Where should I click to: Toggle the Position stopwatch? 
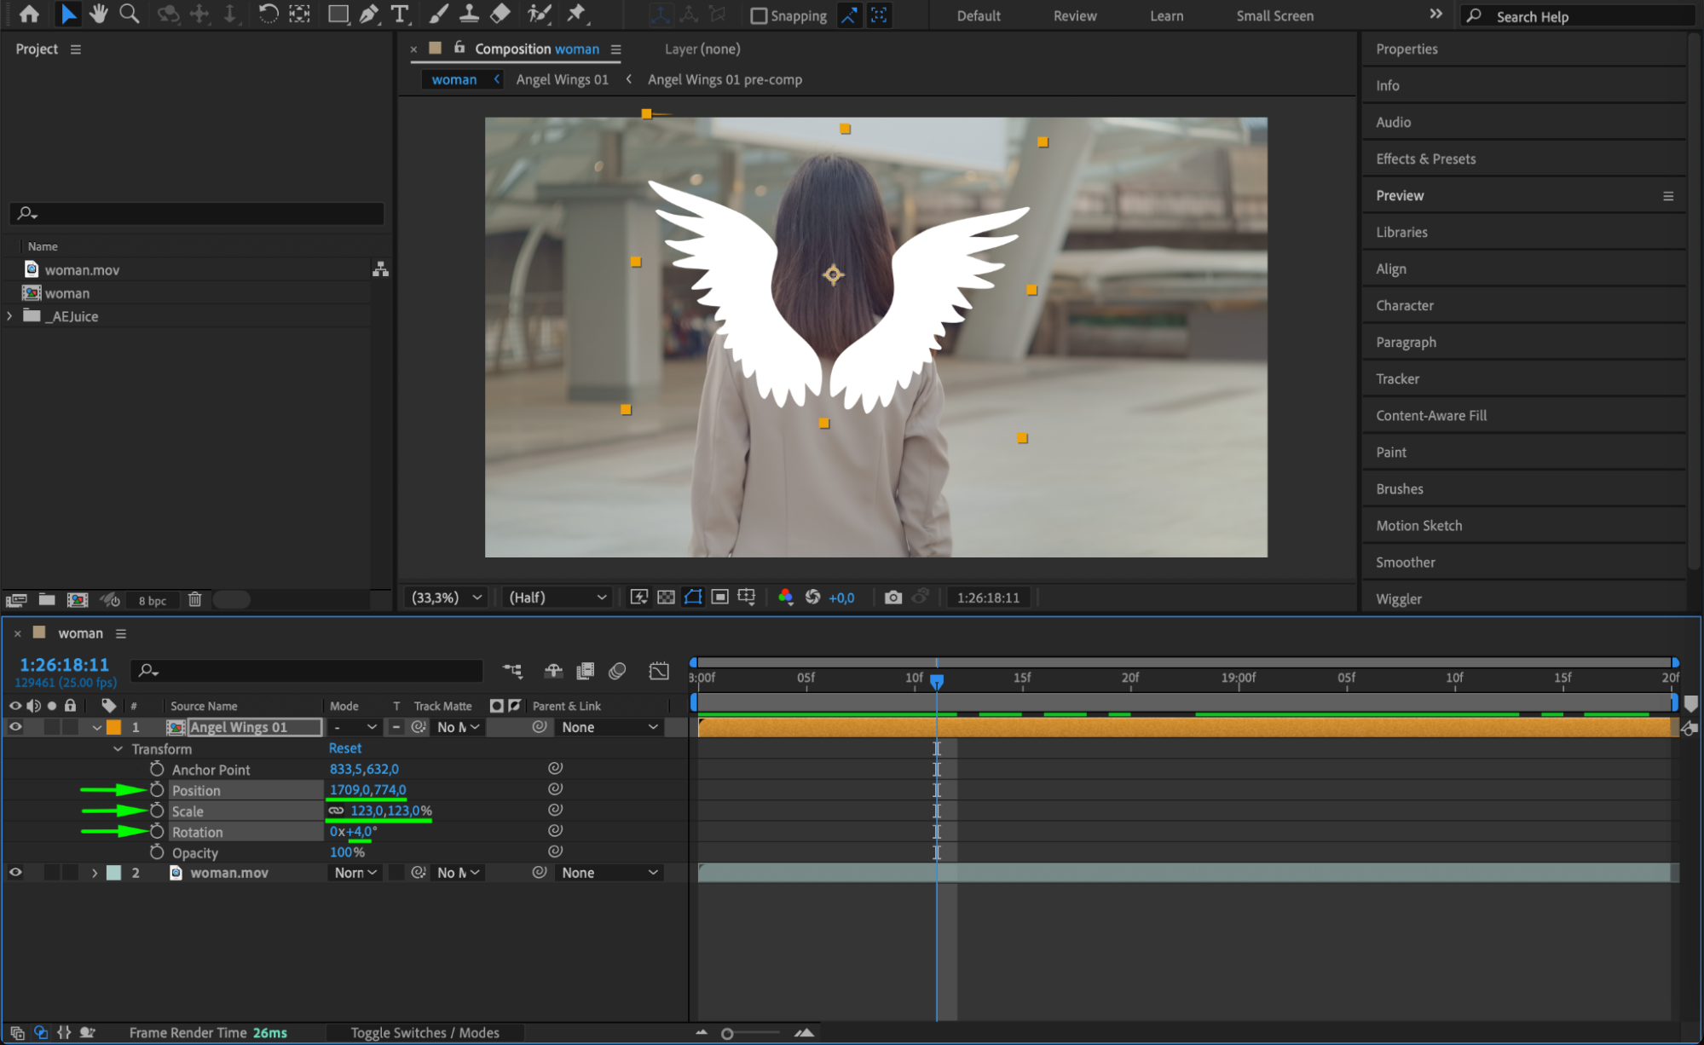click(x=157, y=790)
